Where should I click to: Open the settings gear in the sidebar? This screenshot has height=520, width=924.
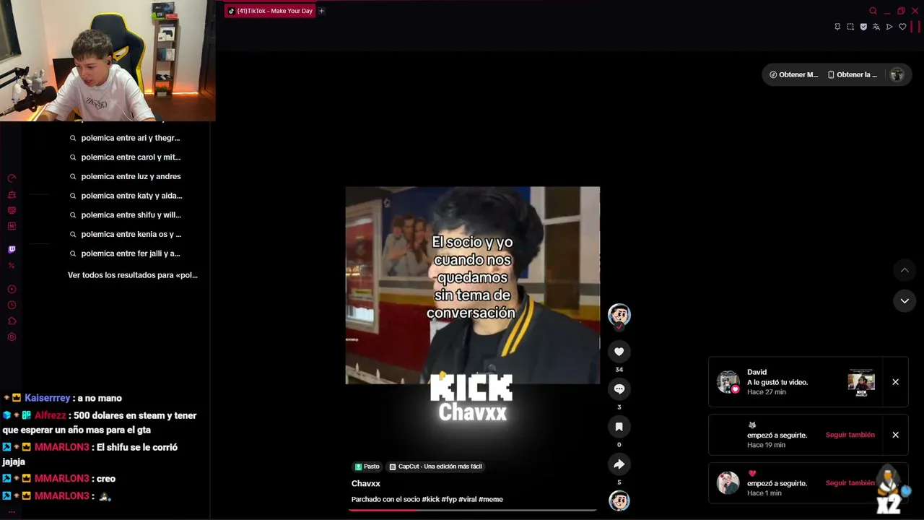coord(12,337)
